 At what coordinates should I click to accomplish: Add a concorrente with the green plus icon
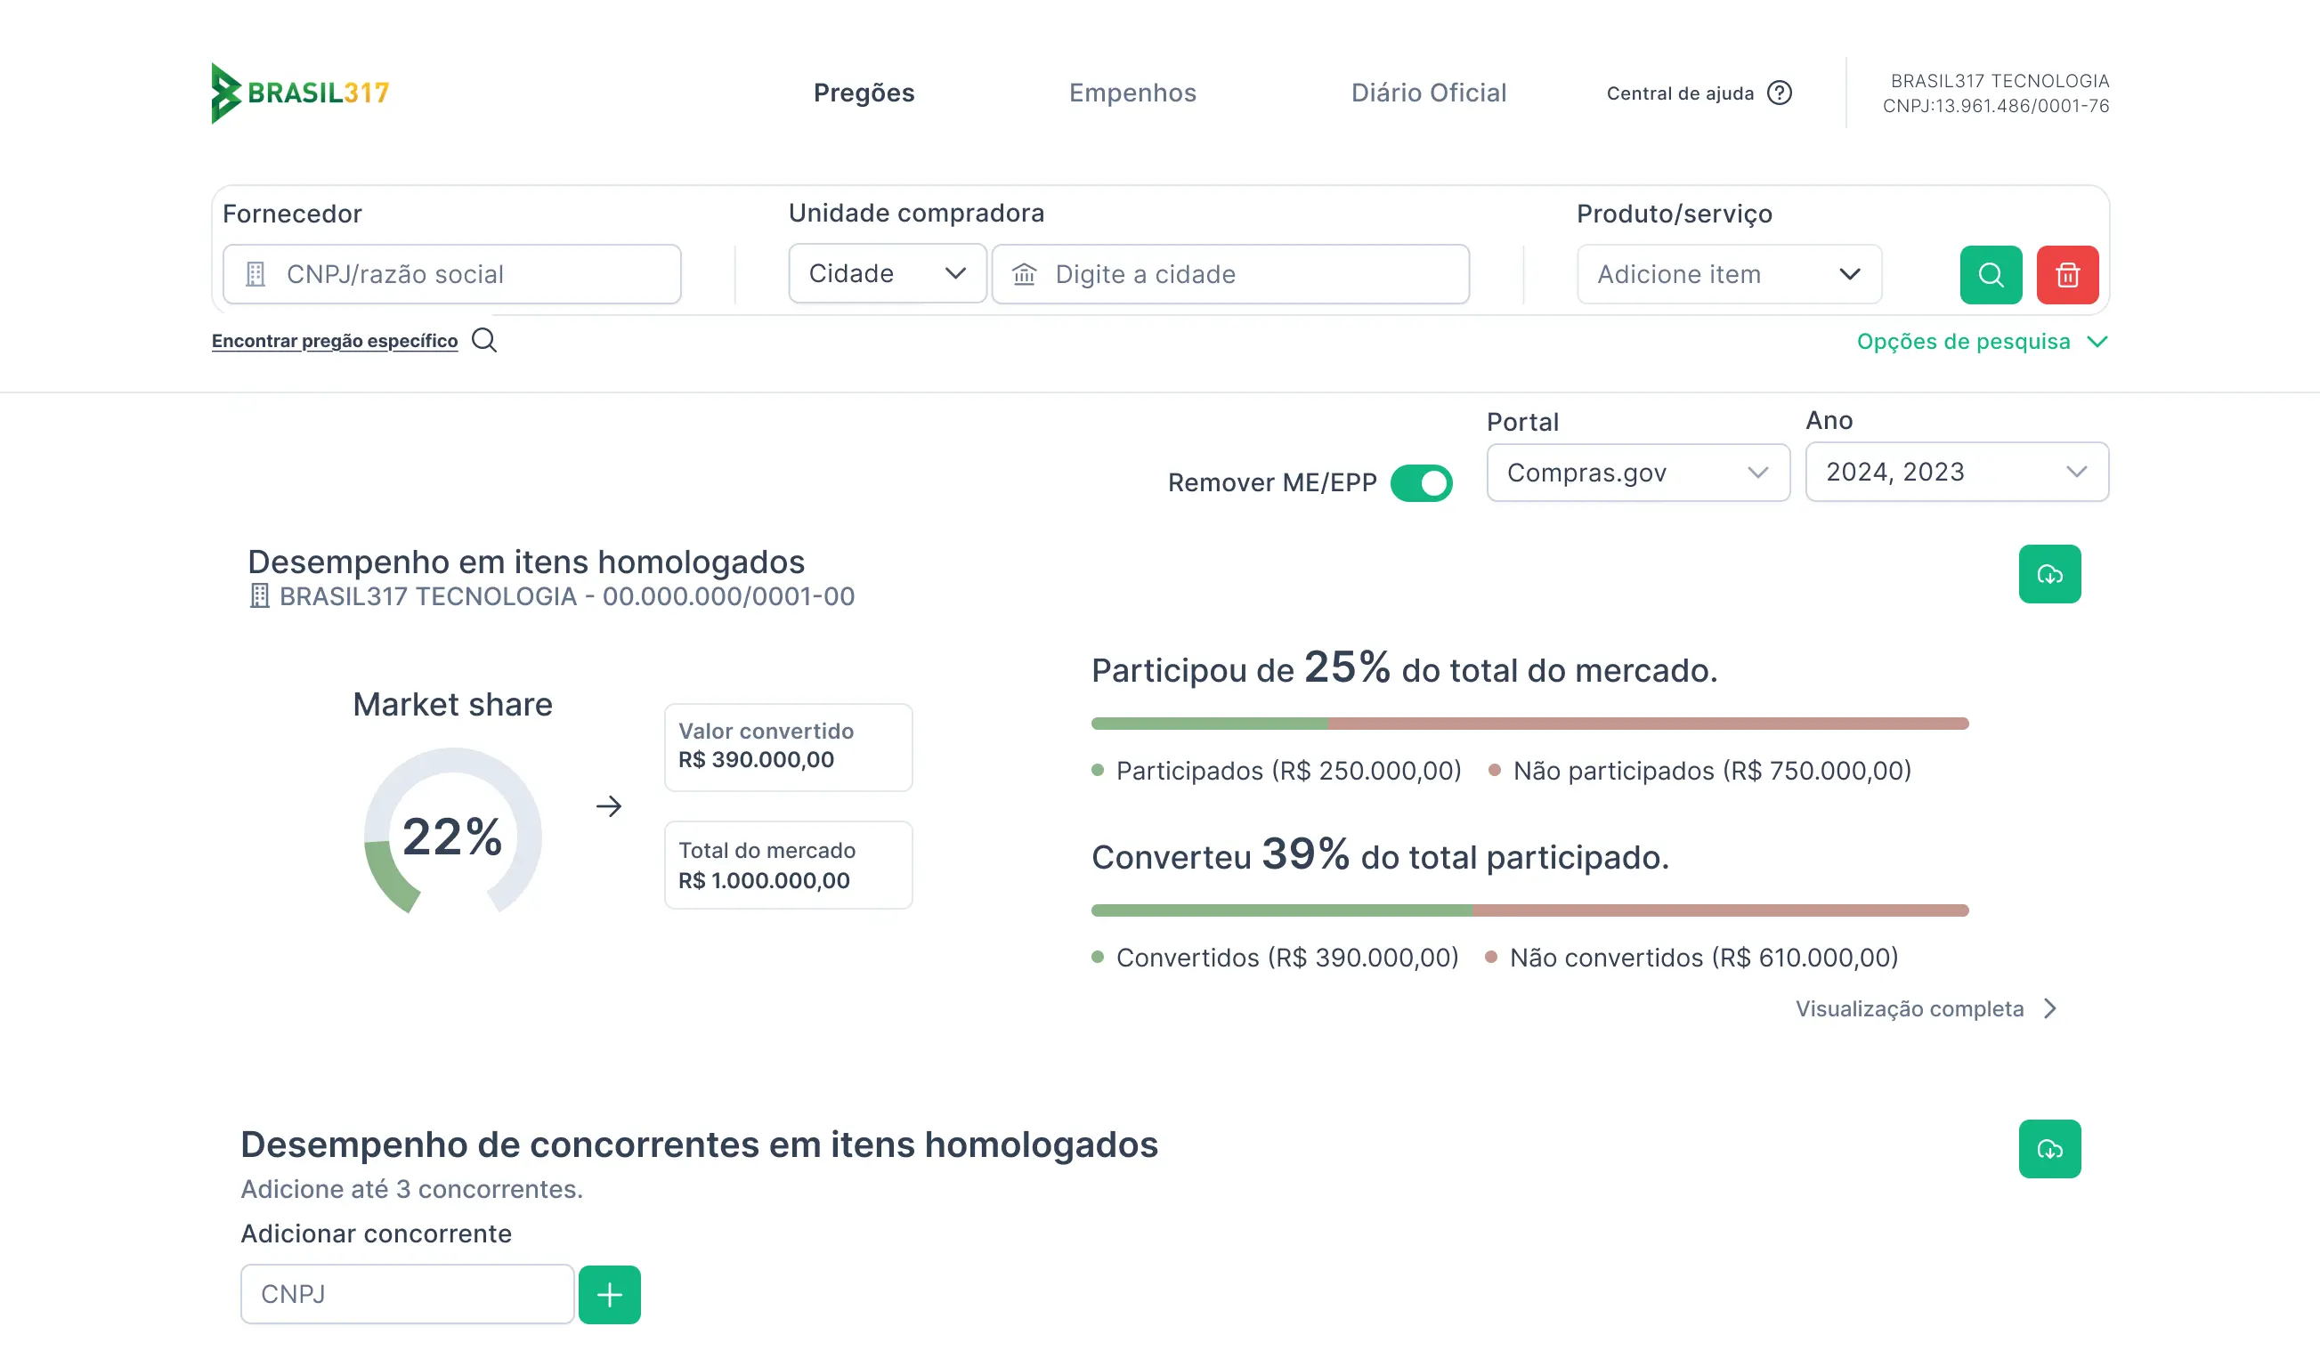click(609, 1293)
